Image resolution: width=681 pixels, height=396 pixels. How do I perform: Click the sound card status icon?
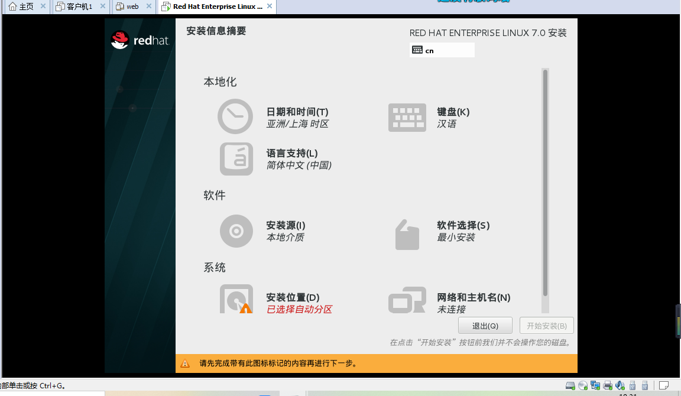coord(620,385)
